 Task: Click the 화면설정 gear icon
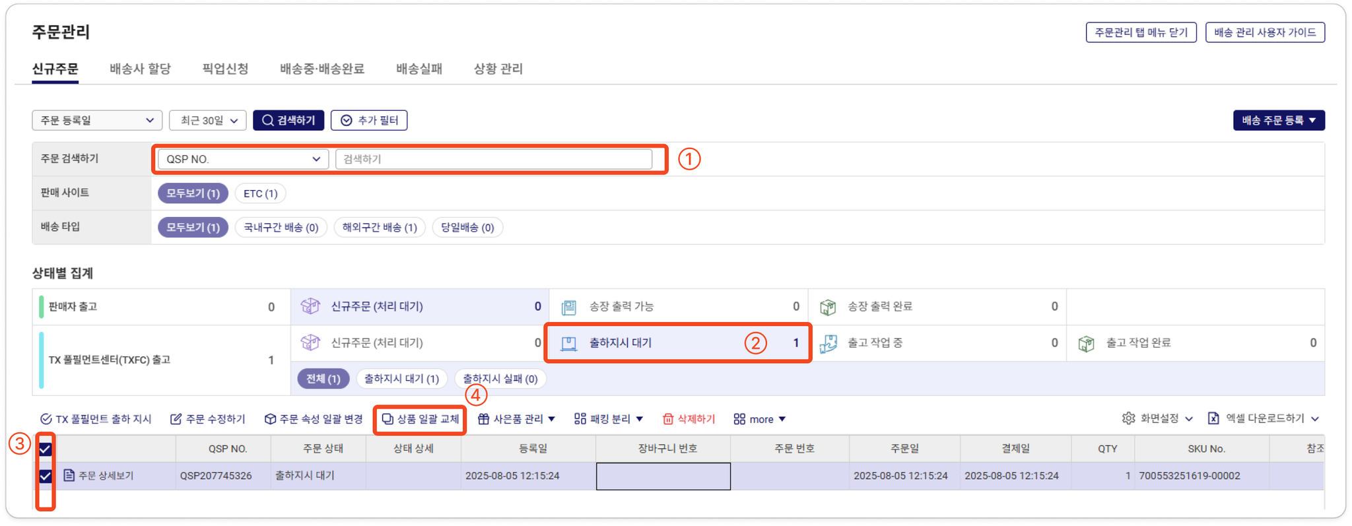[1128, 418]
